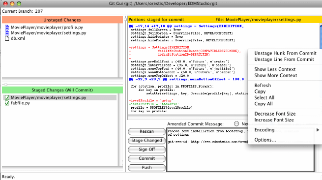
Task: Choose Unstage Hunk From Commit
Action: click(x=285, y=53)
